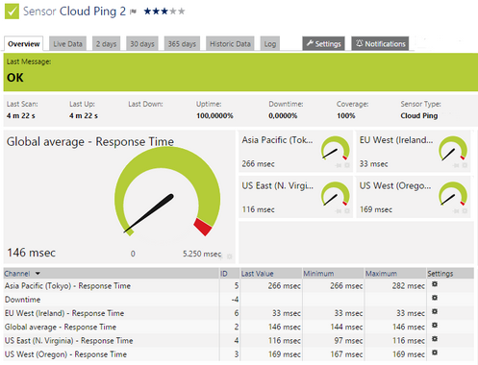The height and width of the screenshot is (365, 478).
Task: Click the pin icon in US East gauge tile
Action: click(x=339, y=211)
